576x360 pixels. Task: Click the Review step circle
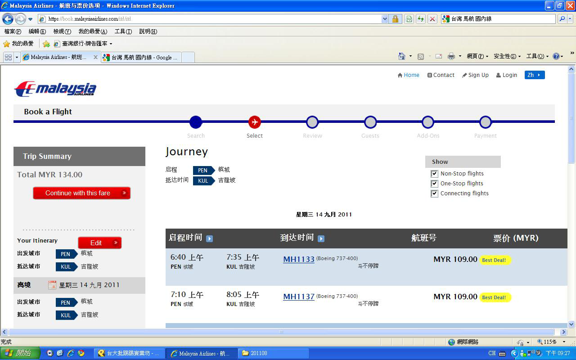pyautogui.click(x=312, y=122)
